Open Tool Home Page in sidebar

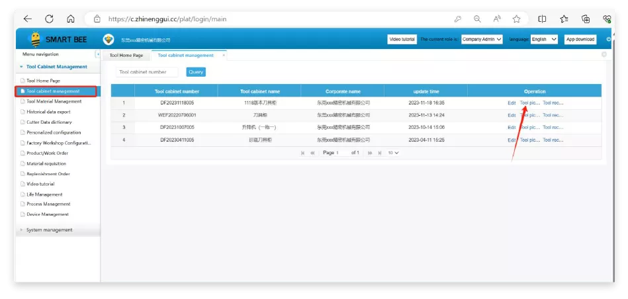click(43, 81)
